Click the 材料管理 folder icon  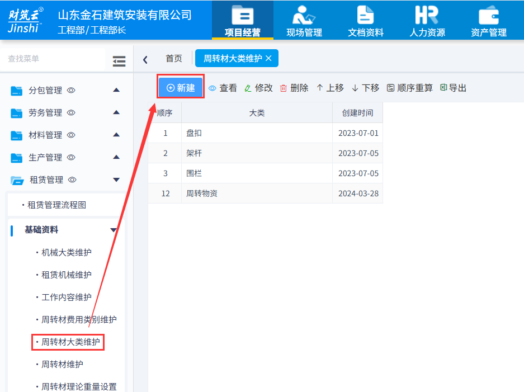16,135
